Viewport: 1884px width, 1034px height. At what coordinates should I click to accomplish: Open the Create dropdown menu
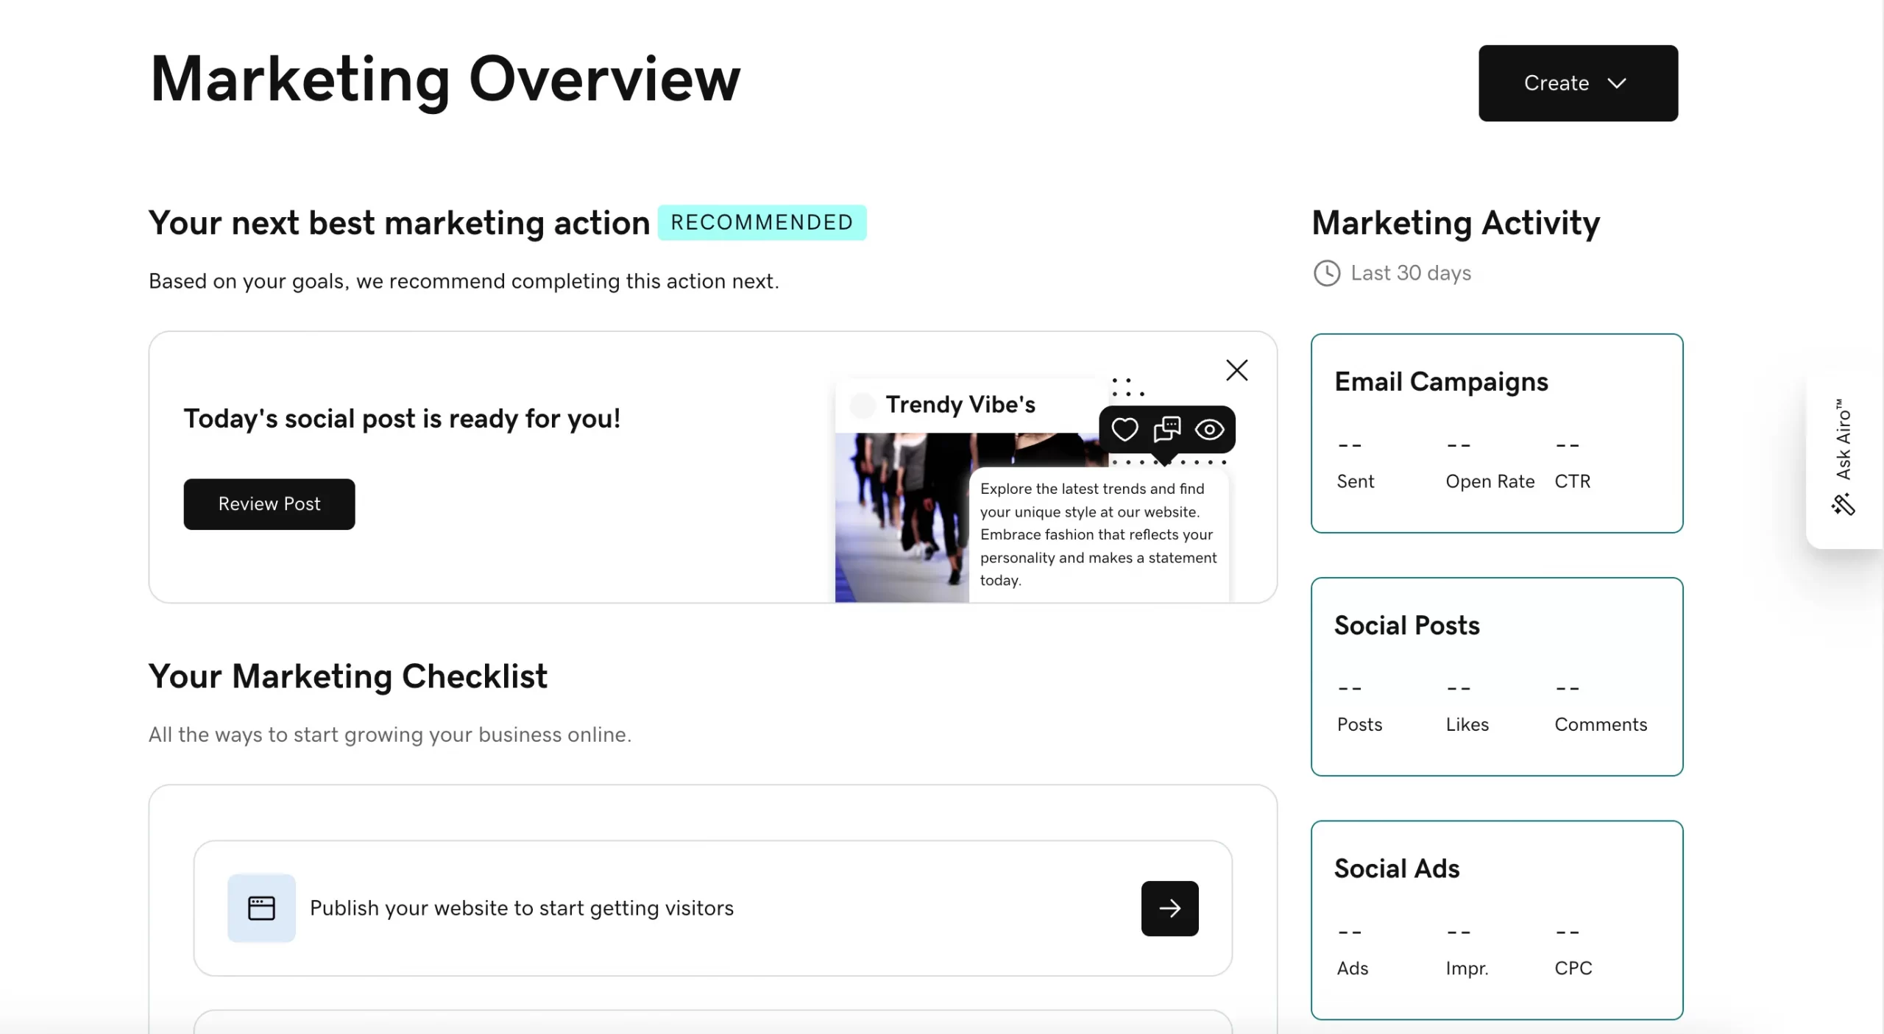point(1578,83)
